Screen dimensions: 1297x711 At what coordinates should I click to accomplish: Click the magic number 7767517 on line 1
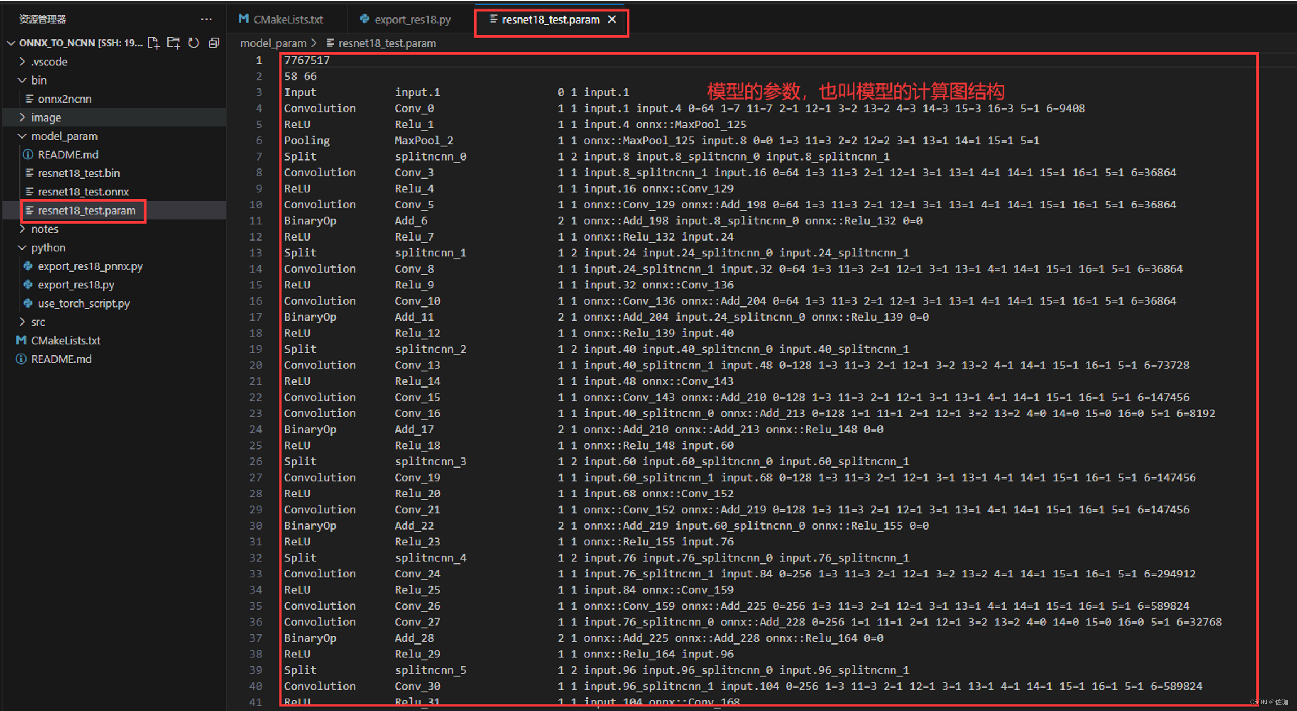pyautogui.click(x=307, y=60)
